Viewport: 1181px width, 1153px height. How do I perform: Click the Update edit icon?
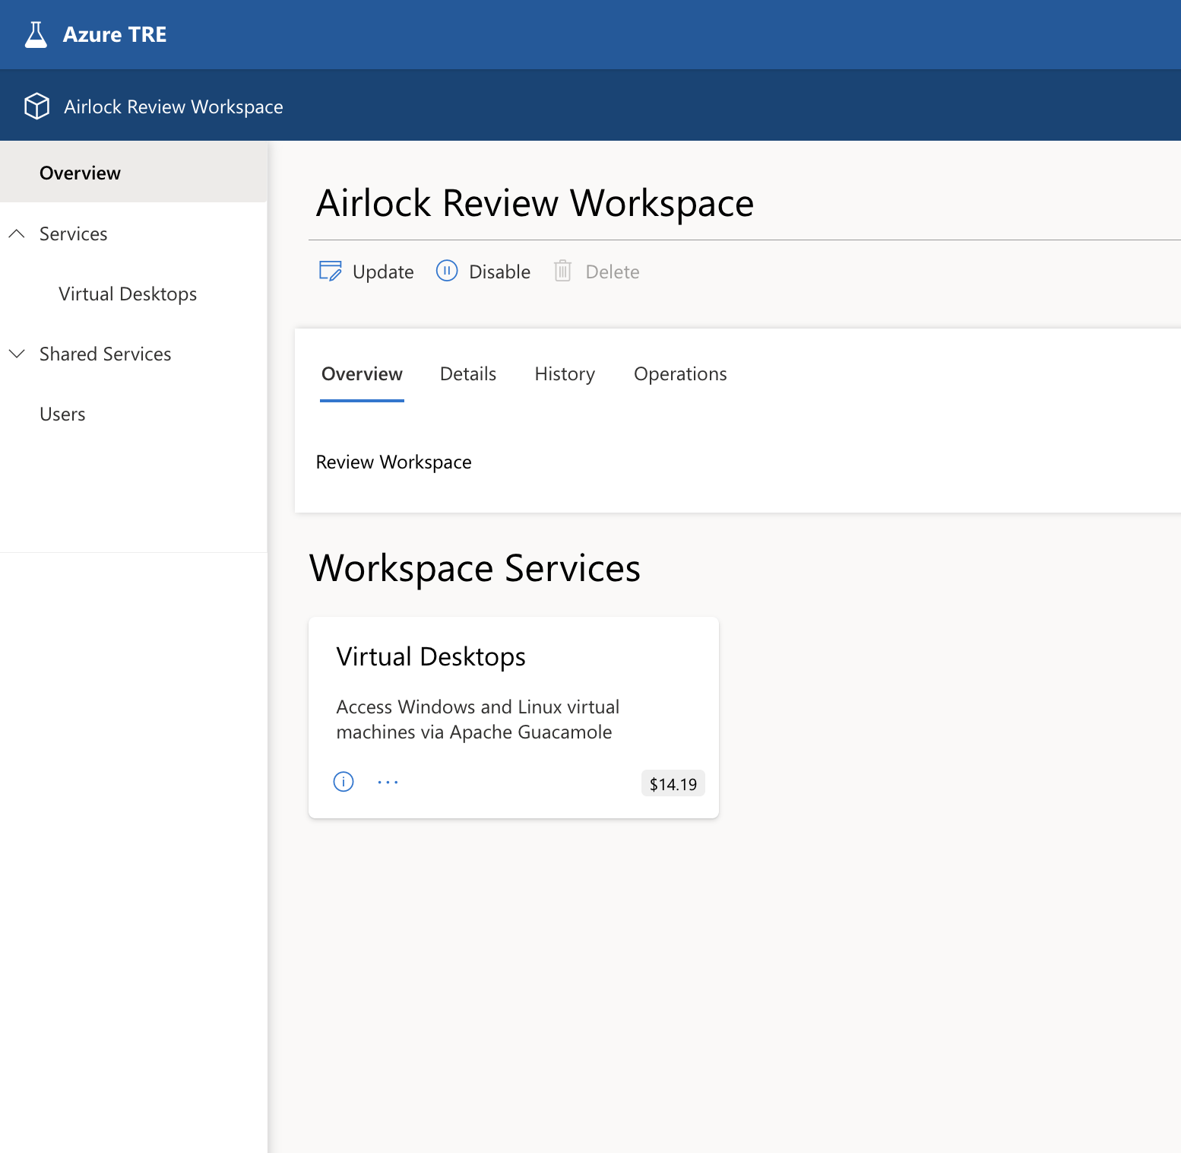[330, 272]
